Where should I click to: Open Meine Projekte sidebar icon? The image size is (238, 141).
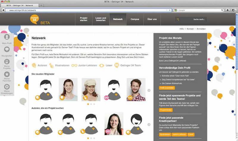pos(7,62)
